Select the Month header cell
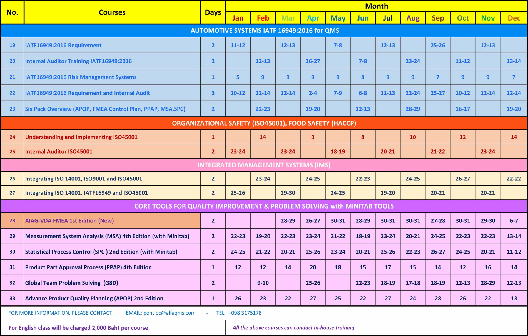The height and width of the screenshot is (336, 528). (x=376, y=6)
